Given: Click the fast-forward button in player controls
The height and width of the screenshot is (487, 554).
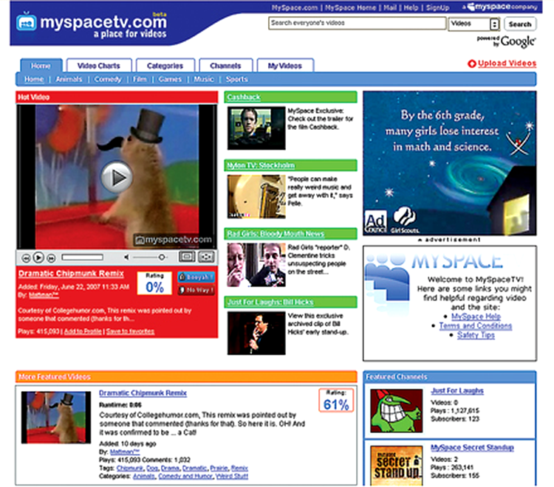Looking at the screenshot, I should pyautogui.click(x=51, y=258).
